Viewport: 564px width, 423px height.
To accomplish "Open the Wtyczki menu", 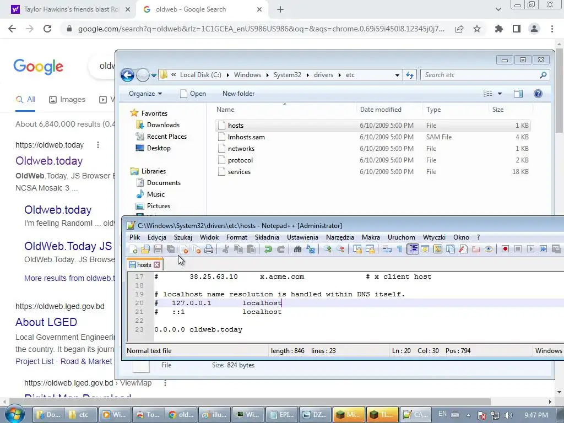I will pyautogui.click(x=434, y=237).
